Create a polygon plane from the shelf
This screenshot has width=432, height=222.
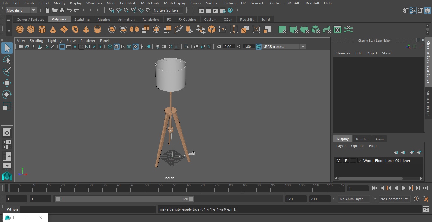(64, 30)
